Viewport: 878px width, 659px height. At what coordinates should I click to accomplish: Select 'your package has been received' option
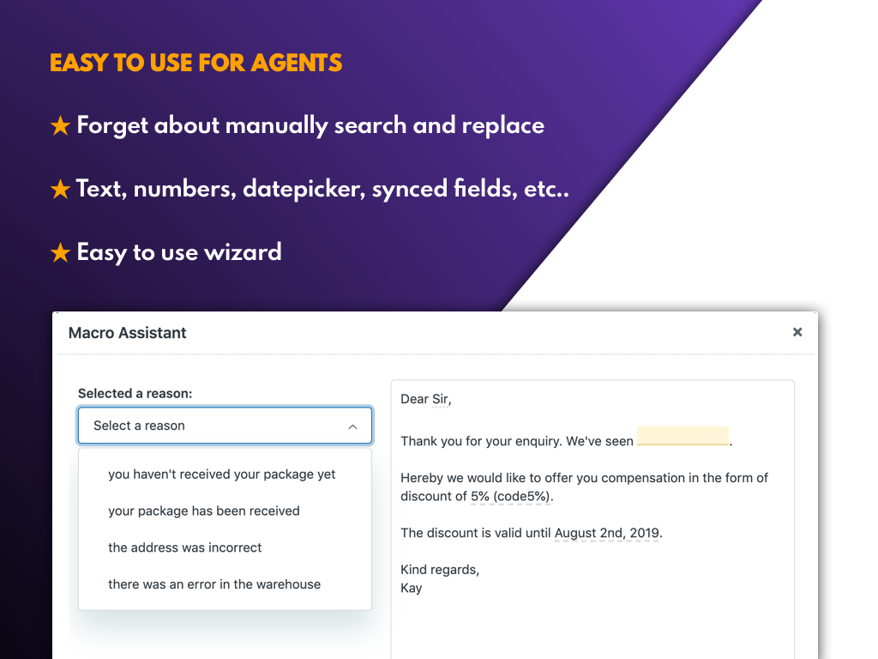tap(204, 511)
